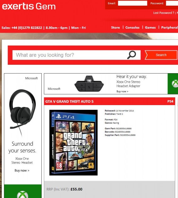Click the Hear it your way headline
This screenshot has height=198, width=178.
click(x=132, y=77)
